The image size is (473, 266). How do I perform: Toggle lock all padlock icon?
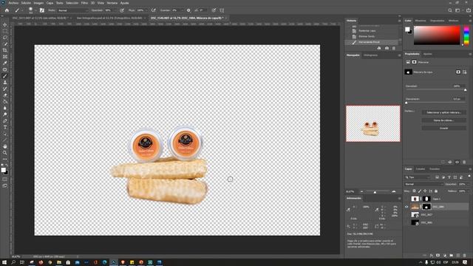pyautogui.click(x=436, y=191)
